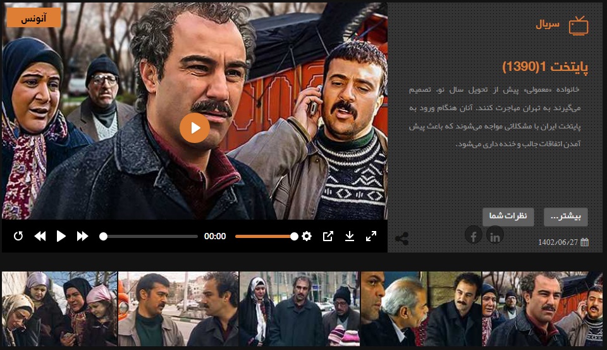Select the سریال category label
This screenshot has height=350, width=607.
[x=548, y=25]
